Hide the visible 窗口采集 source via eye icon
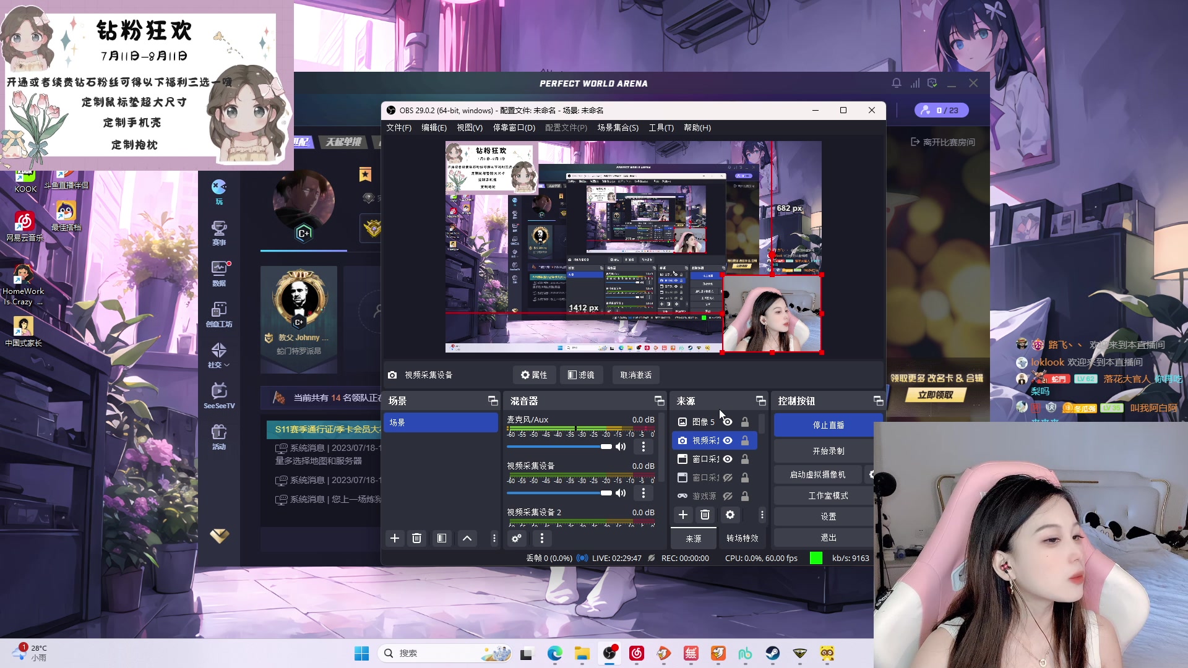Screen dimensions: 1188x668 (728, 459)
